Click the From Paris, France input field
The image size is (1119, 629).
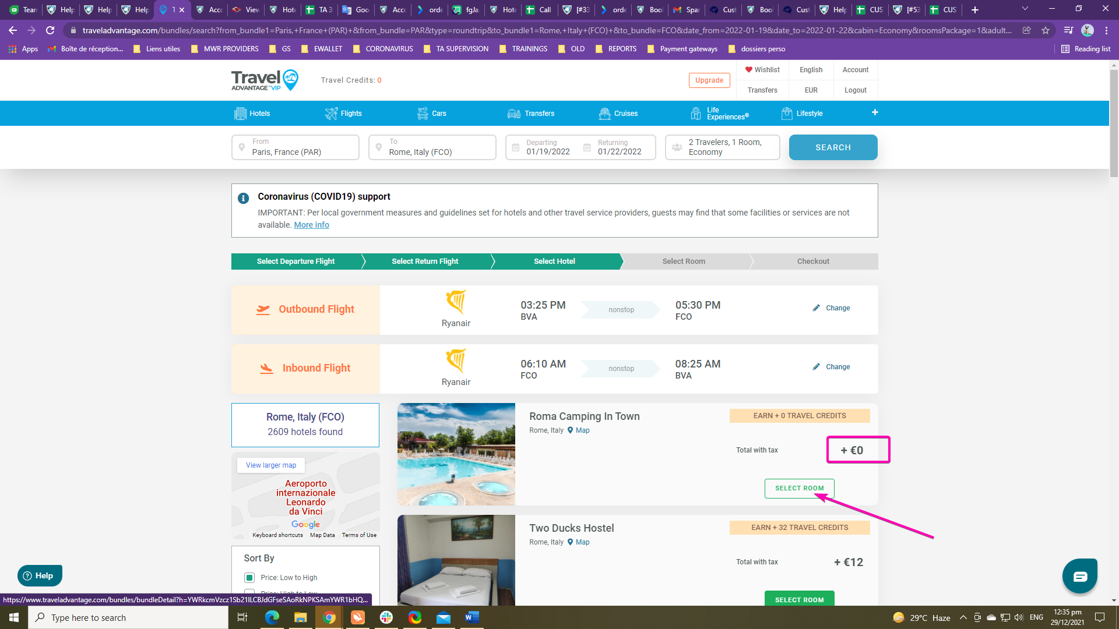pyautogui.click(x=295, y=147)
